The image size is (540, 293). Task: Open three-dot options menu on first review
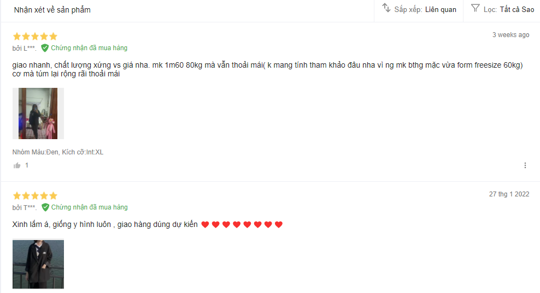pyautogui.click(x=525, y=165)
